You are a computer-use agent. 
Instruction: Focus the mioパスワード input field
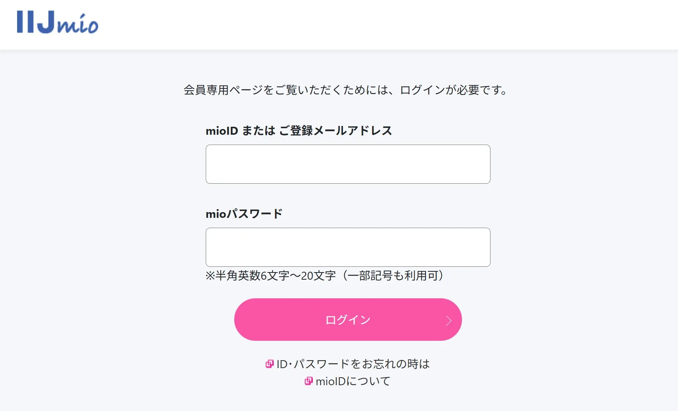point(348,247)
